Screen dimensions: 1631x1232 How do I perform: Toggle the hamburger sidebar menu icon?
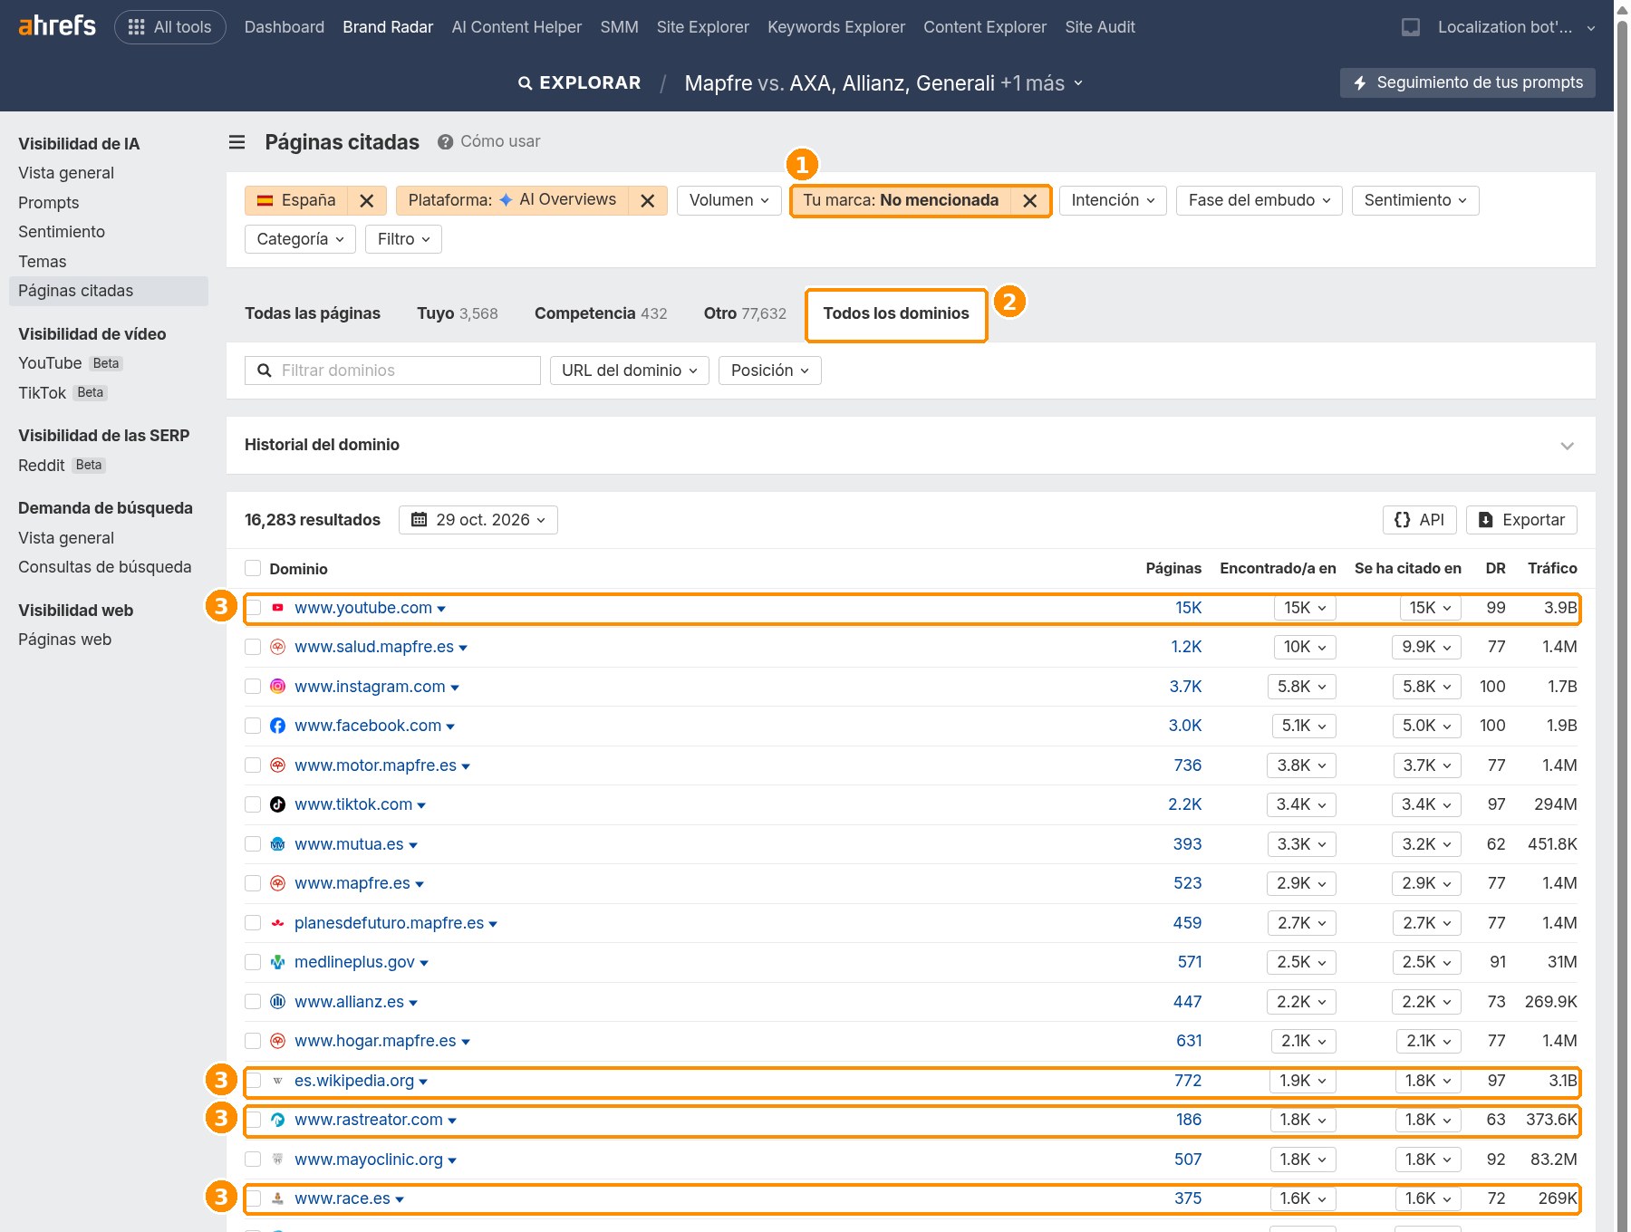237,142
